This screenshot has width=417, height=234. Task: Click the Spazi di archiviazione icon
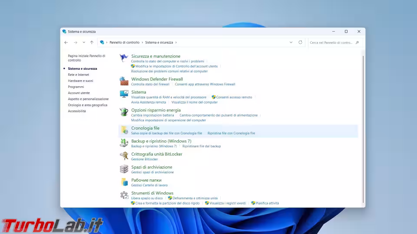[124, 169]
